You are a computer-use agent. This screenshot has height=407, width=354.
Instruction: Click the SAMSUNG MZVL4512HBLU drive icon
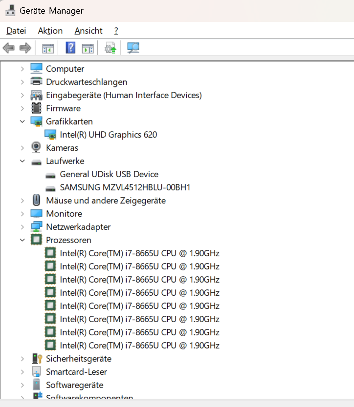50,189
